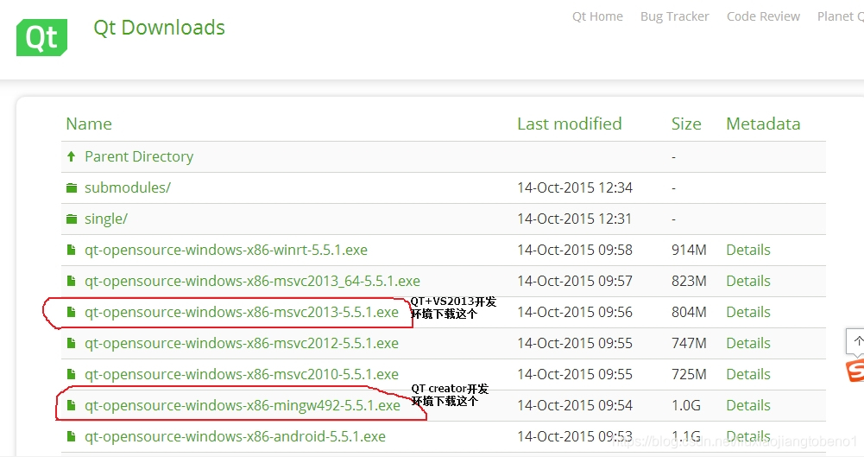Click file icon beside msvc2013-5.5.1.exe
The height and width of the screenshot is (457, 864).
71,312
